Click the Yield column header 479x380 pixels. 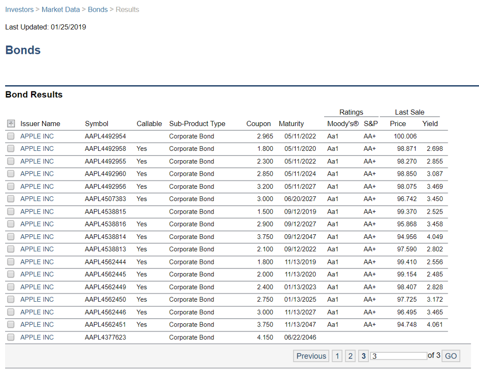(x=430, y=124)
